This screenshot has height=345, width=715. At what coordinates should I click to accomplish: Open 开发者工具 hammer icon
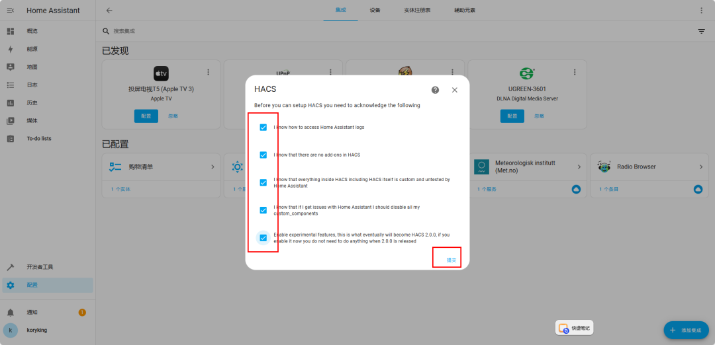[x=11, y=267]
